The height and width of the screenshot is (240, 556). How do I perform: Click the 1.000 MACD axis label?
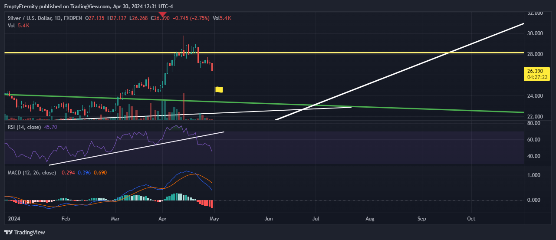click(x=533, y=175)
